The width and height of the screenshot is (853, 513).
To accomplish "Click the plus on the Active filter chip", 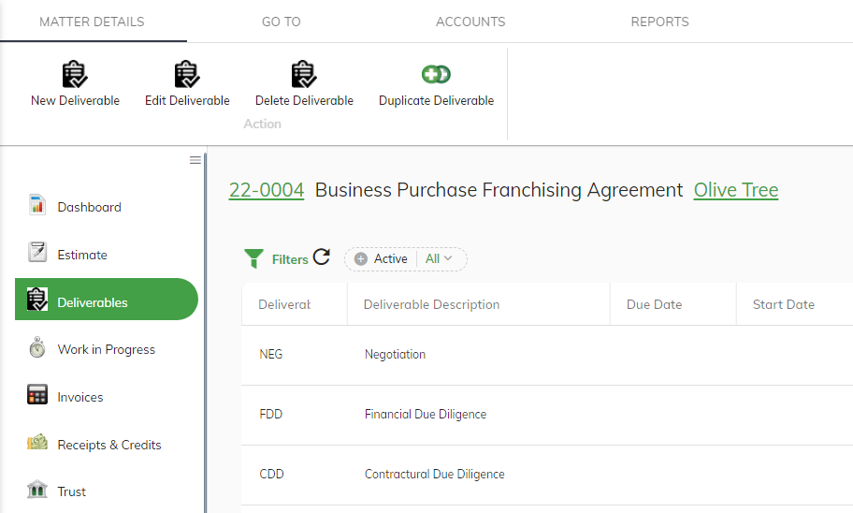I will click(x=361, y=258).
